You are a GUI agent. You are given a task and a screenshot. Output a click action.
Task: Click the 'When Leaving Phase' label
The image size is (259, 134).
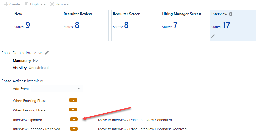(29, 110)
